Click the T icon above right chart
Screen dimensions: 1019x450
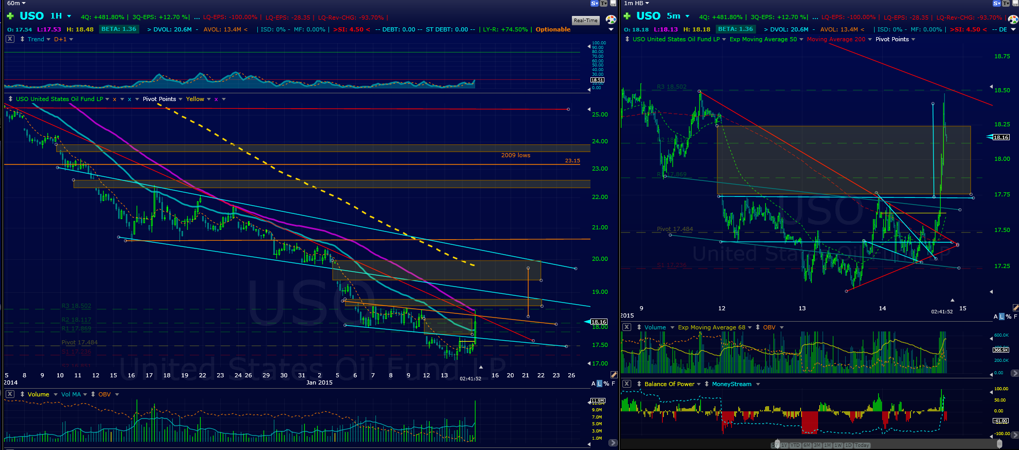[x=1006, y=3]
